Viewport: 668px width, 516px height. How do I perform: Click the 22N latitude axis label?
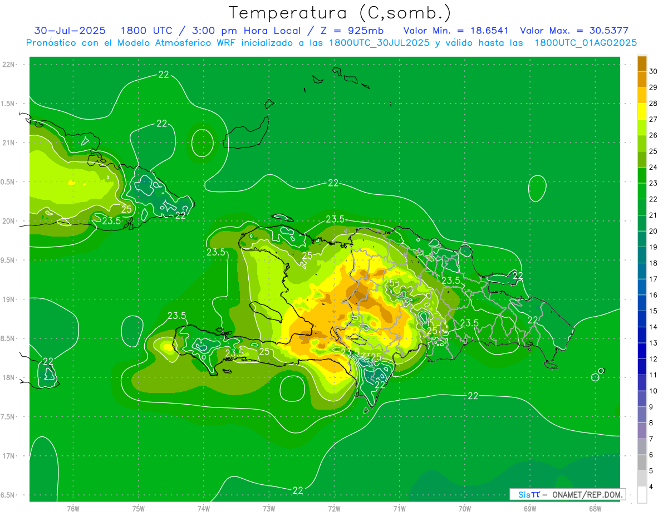[x=9, y=65]
